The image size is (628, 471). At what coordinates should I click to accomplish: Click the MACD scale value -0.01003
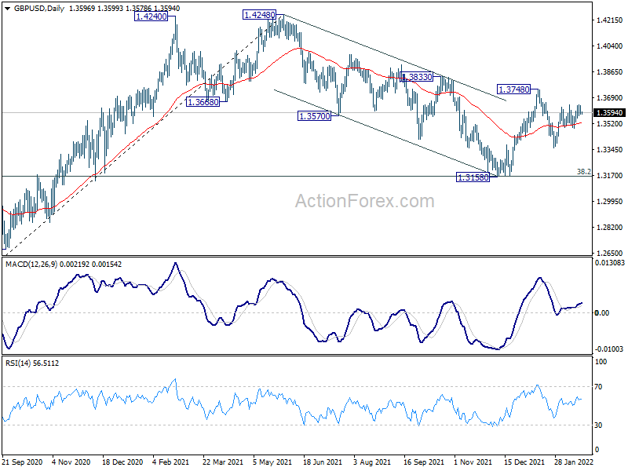tap(609, 349)
